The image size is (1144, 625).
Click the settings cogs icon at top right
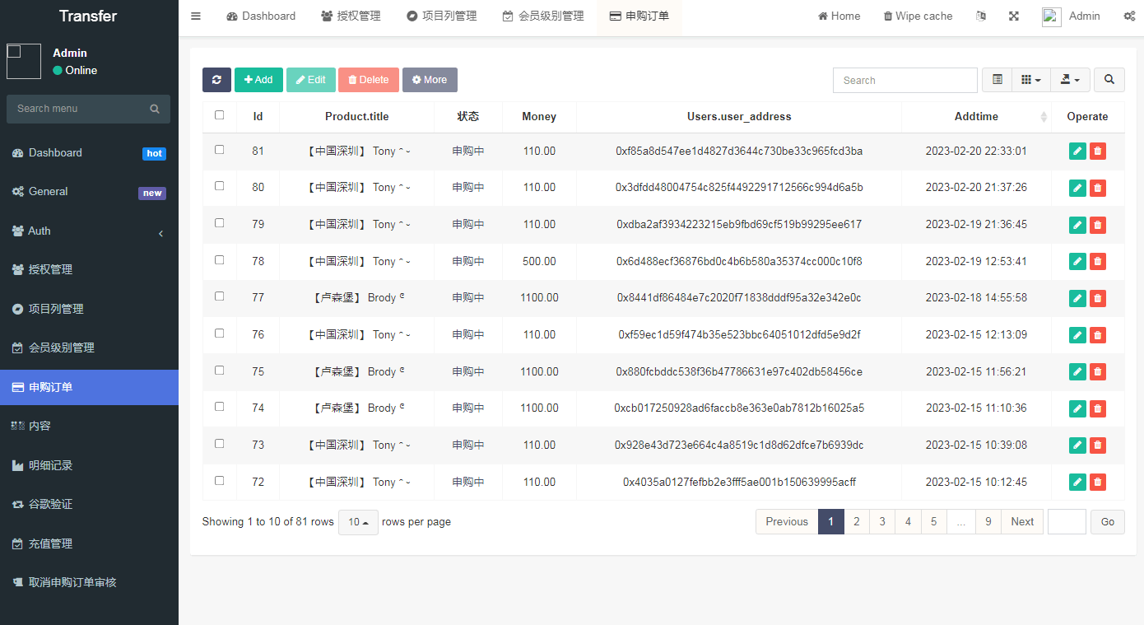[1129, 16]
